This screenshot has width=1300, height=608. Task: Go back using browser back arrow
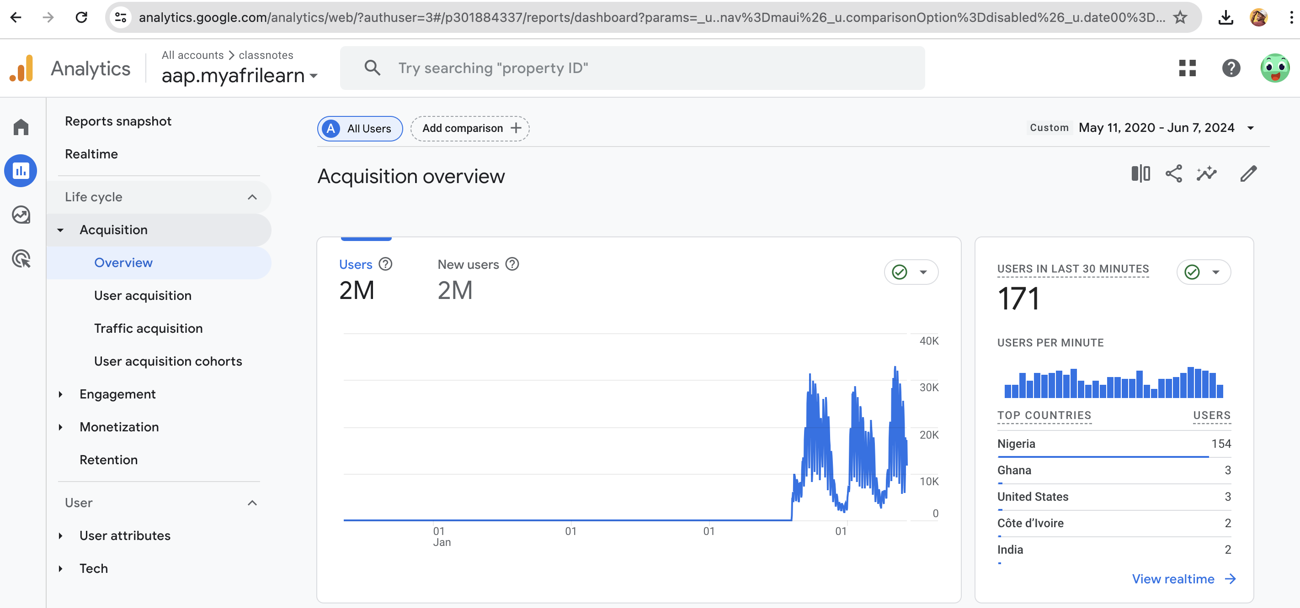[16, 17]
